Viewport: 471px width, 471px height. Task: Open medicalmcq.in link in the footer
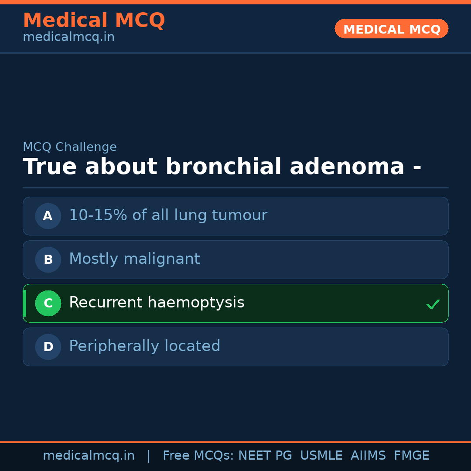[x=89, y=456]
